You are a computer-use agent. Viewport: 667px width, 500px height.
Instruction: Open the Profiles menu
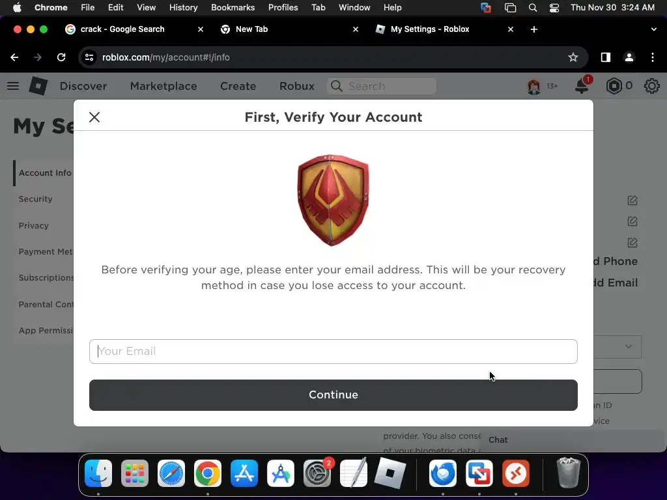[x=283, y=7]
